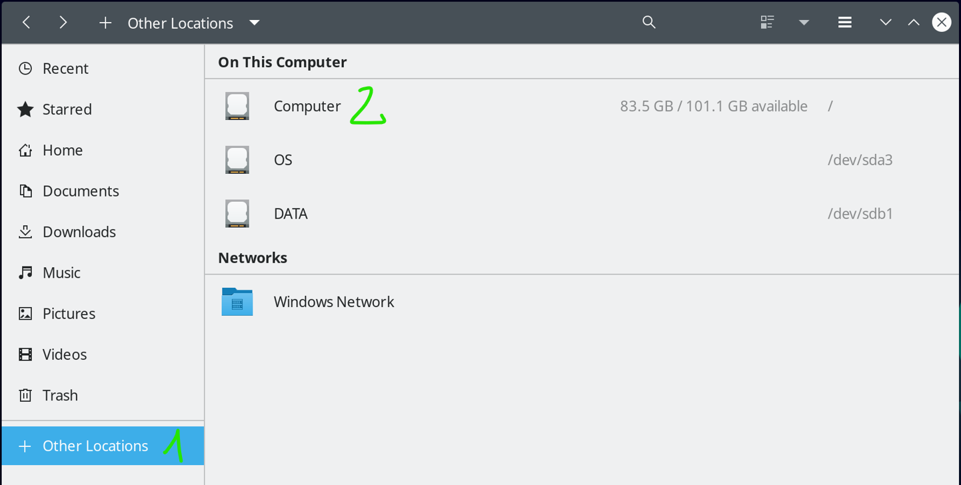Click the downward chevron in header
Viewport: 961px width, 485px height.
(886, 23)
